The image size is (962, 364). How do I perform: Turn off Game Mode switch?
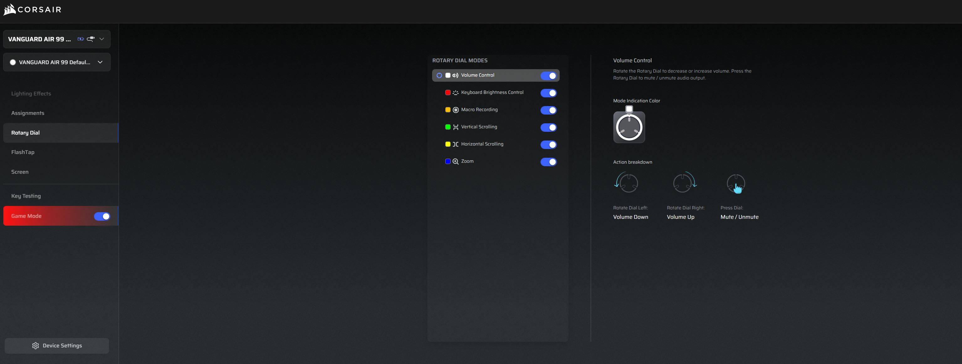pos(102,216)
